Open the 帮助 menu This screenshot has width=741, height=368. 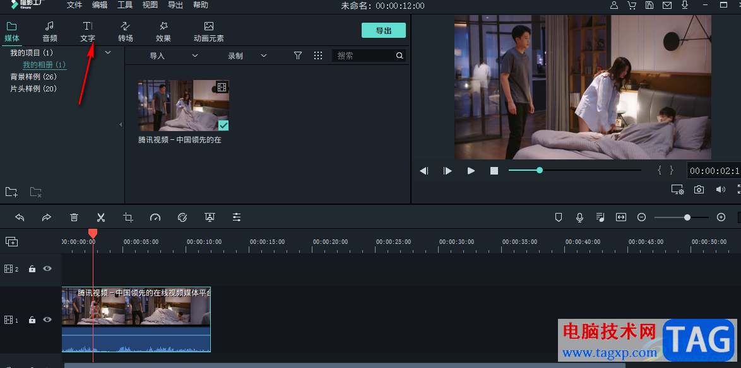point(201,5)
